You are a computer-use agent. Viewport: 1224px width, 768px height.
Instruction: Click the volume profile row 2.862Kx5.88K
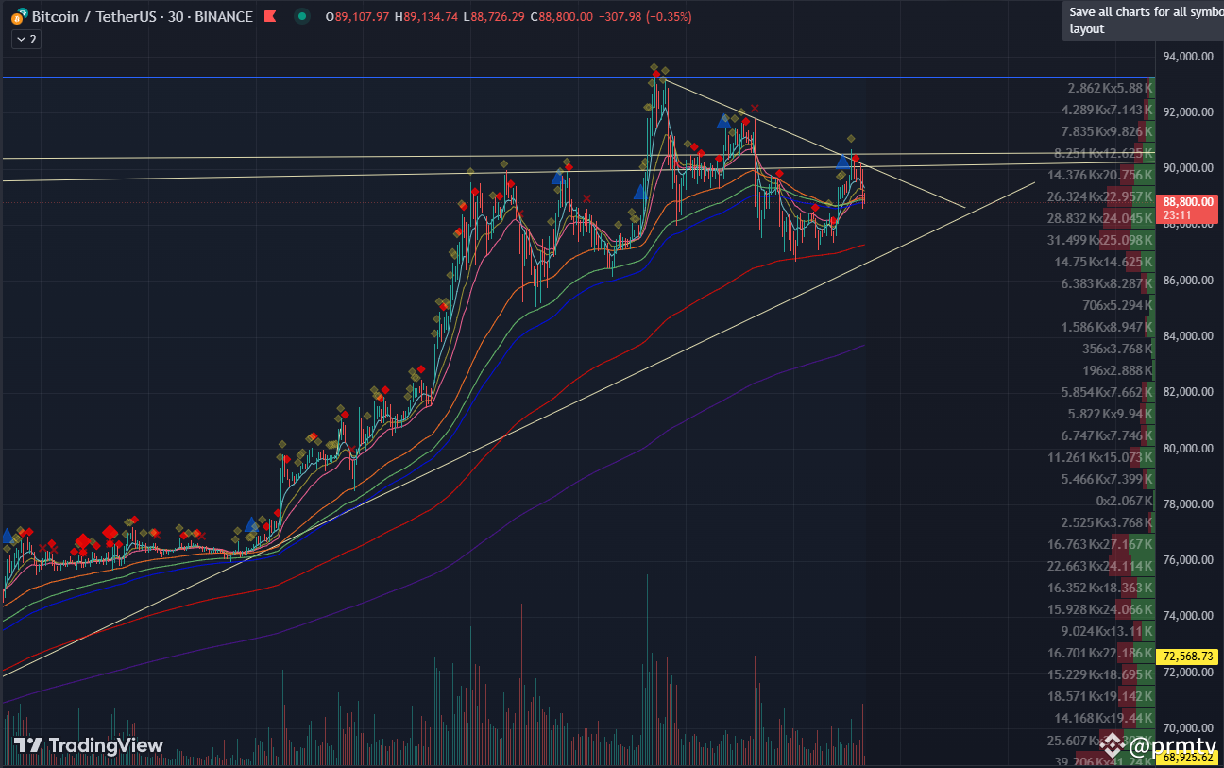tap(1110, 88)
